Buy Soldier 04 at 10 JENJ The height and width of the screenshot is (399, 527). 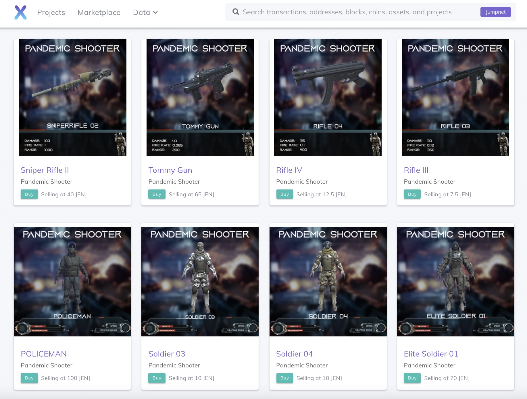(284, 378)
